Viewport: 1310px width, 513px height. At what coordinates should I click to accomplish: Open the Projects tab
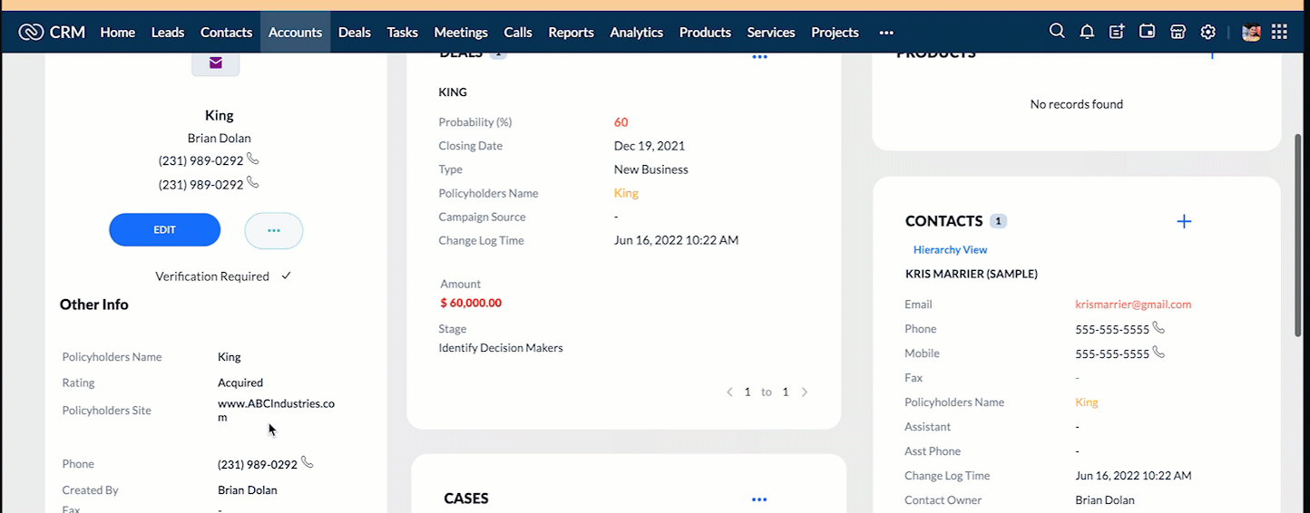[x=836, y=32]
